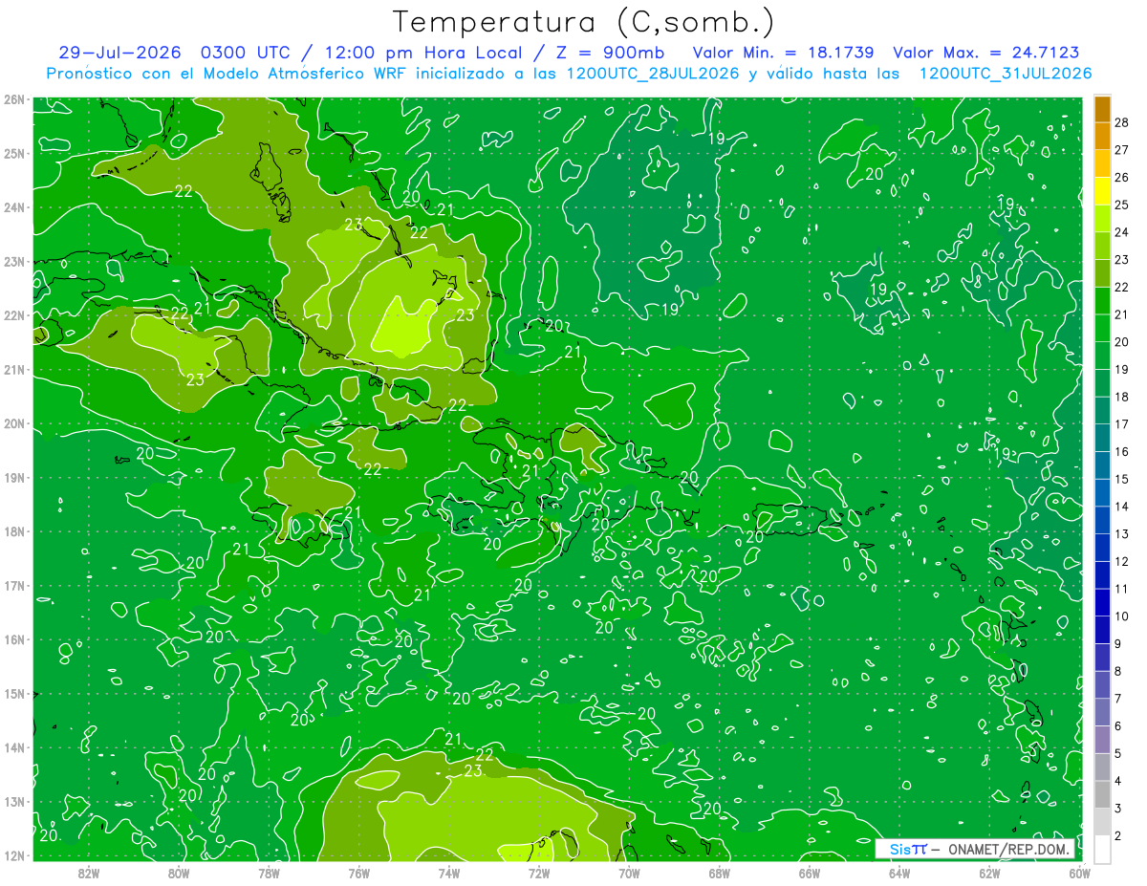The width and height of the screenshot is (1147, 886).
Task: Click legend value 23 on color bar
Action: [1122, 260]
